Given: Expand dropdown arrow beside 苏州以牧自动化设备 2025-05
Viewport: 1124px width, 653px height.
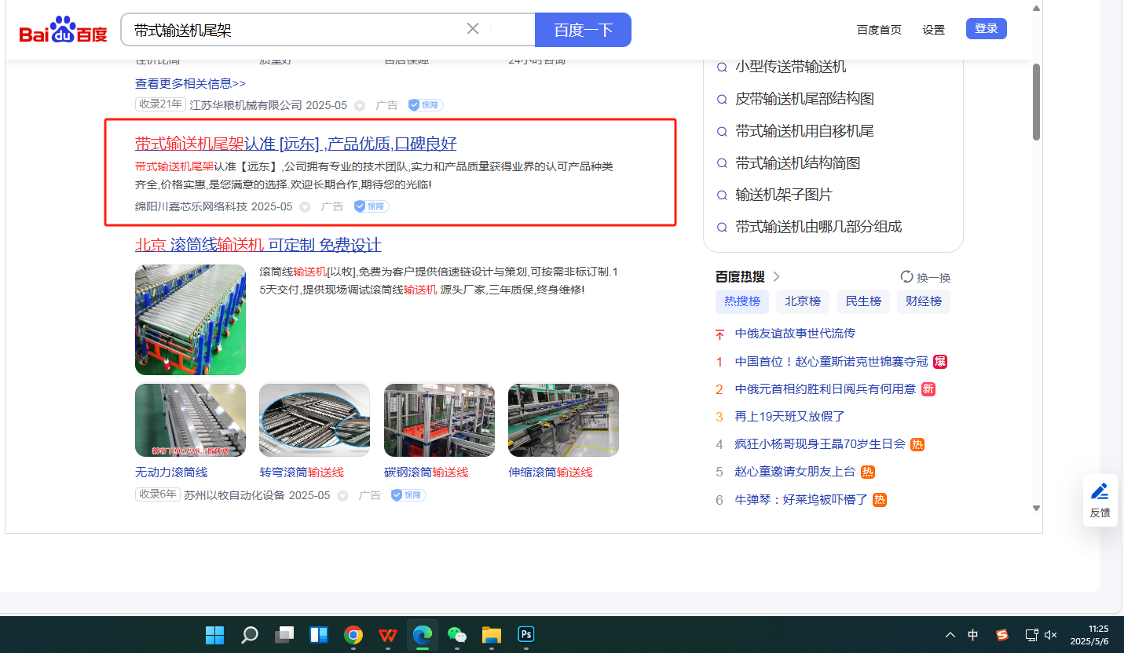Looking at the screenshot, I should [343, 496].
